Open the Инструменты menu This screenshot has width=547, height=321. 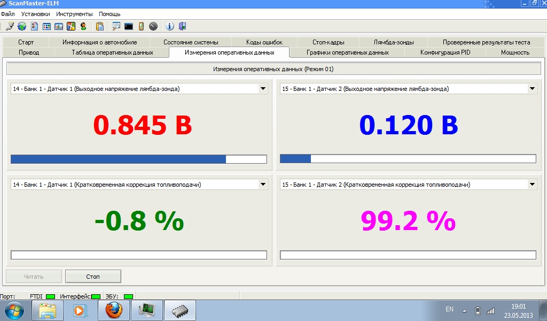(74, 14)
